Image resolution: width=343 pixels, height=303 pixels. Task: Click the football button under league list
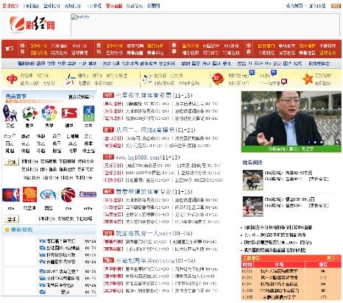(x=11, y=162)
